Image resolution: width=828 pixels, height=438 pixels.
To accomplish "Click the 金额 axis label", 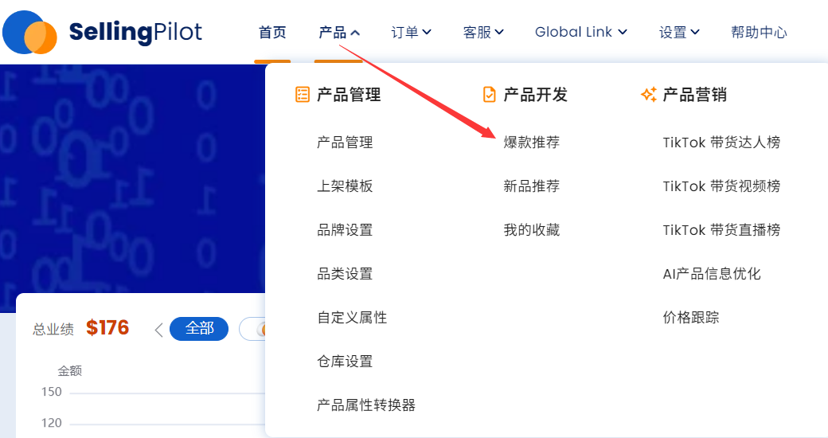I will [70, 371].
